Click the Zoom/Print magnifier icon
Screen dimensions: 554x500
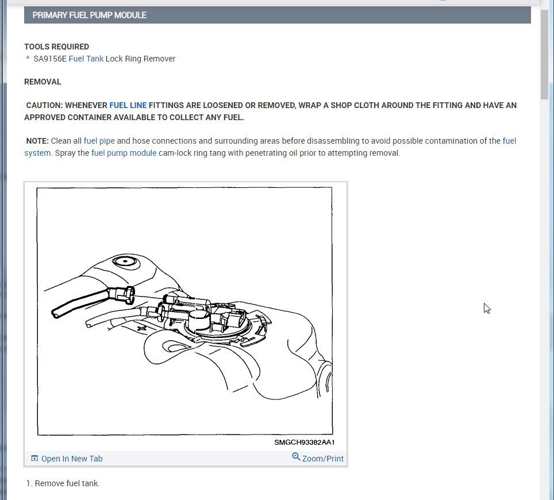click(296, 457)
